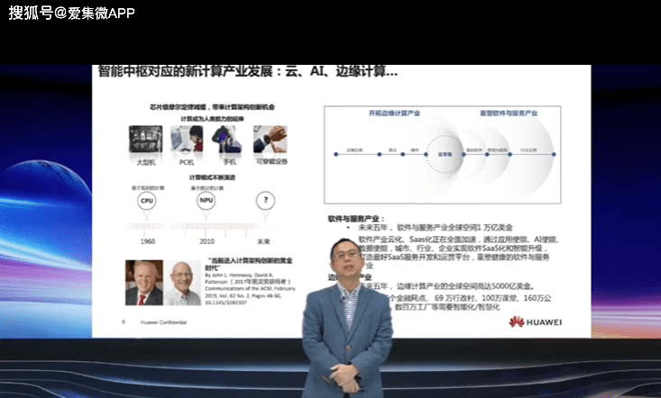Click the 未来 timeline label
This screenshot has height=398, width=661.
click(x=264, y=241)
